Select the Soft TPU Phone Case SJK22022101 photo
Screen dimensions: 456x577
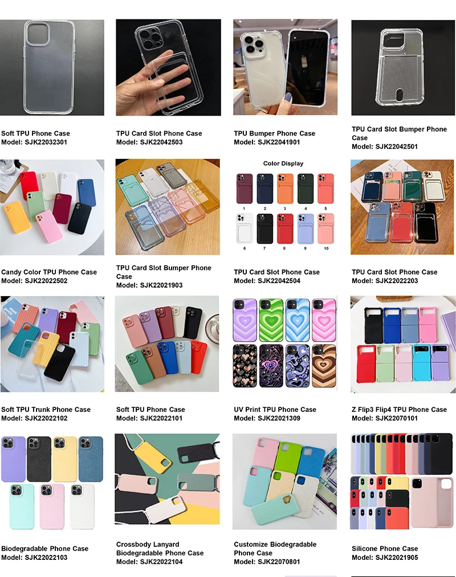(x=167, y=343)
